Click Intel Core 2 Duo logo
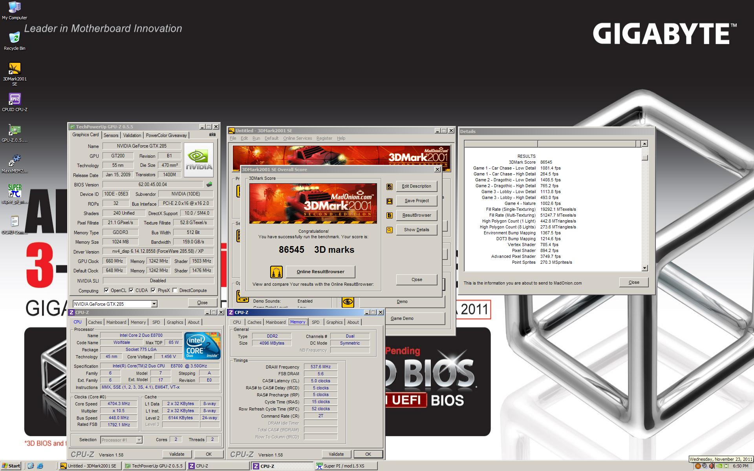754x471 pixels. tap(203, 345)
